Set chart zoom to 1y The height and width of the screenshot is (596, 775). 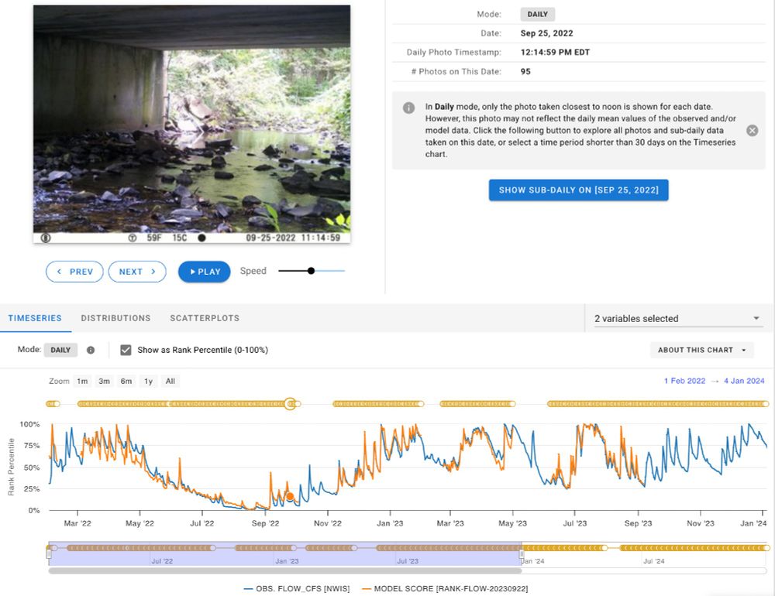(x=148, y=381)
